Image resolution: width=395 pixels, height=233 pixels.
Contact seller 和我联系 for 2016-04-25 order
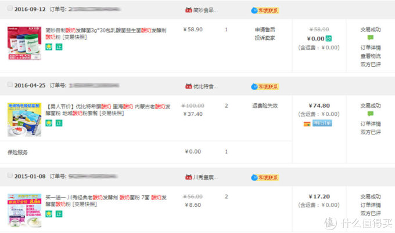tap(265, 87)
